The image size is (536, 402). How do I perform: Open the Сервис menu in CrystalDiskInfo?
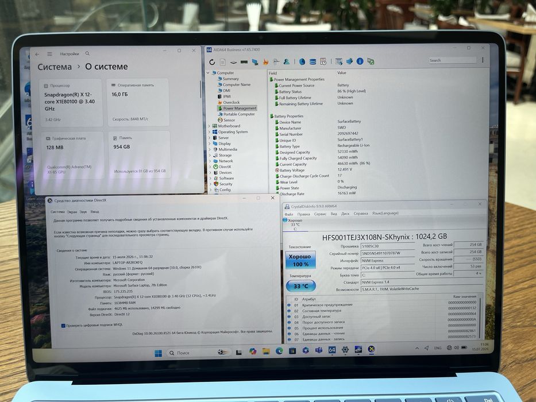321,214
